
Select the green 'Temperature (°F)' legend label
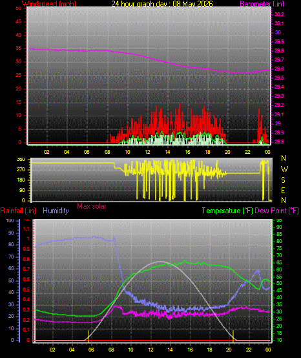(227, 211)
